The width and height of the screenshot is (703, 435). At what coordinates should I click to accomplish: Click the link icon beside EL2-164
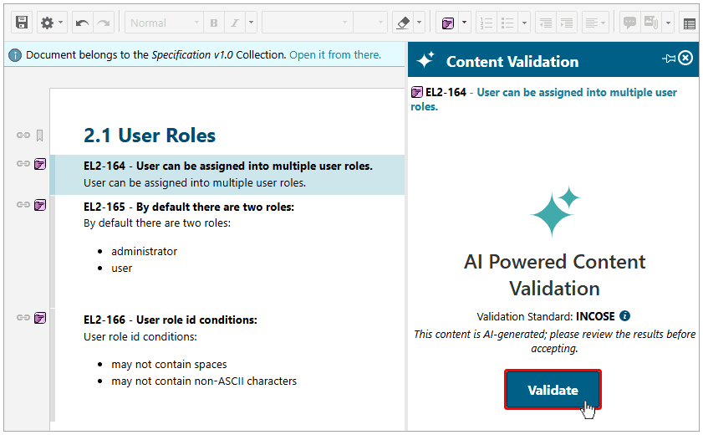tap(23, 163)
